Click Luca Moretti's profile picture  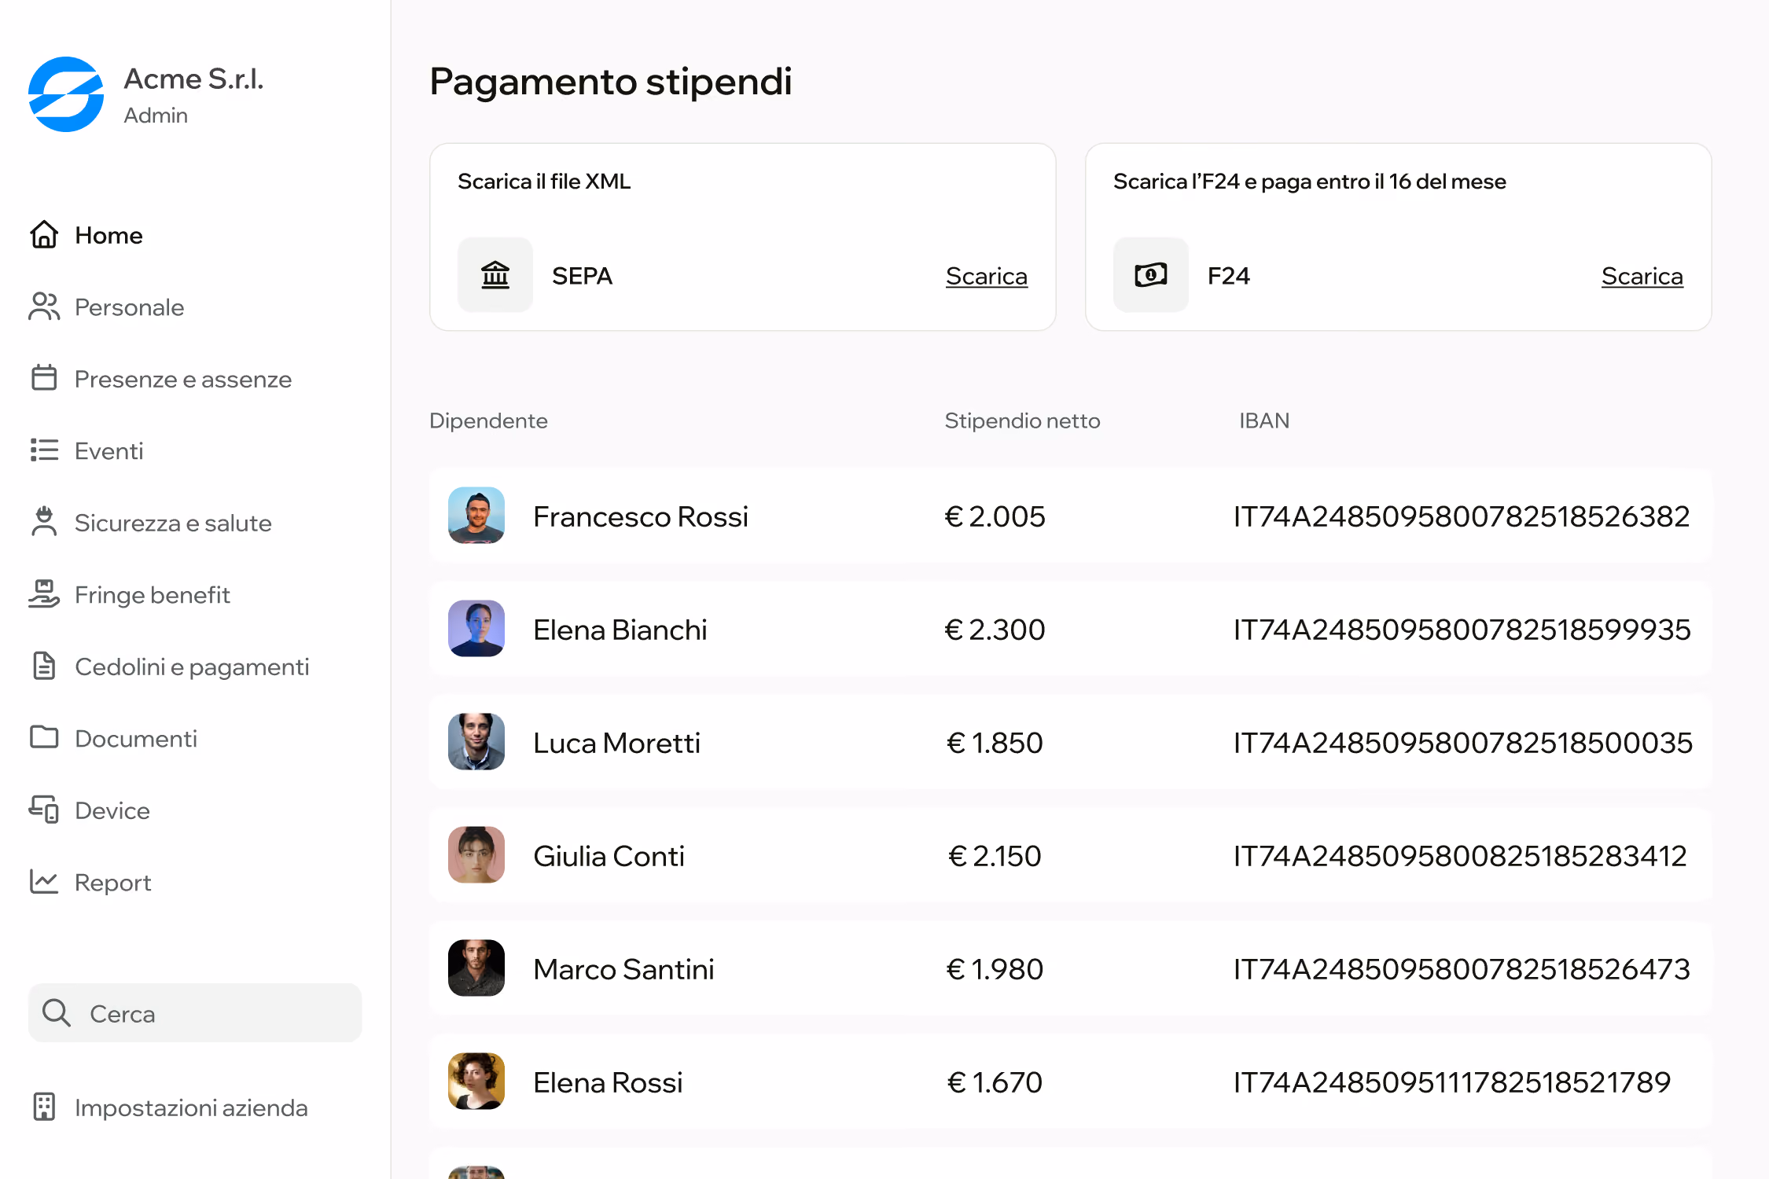(476, 742)
